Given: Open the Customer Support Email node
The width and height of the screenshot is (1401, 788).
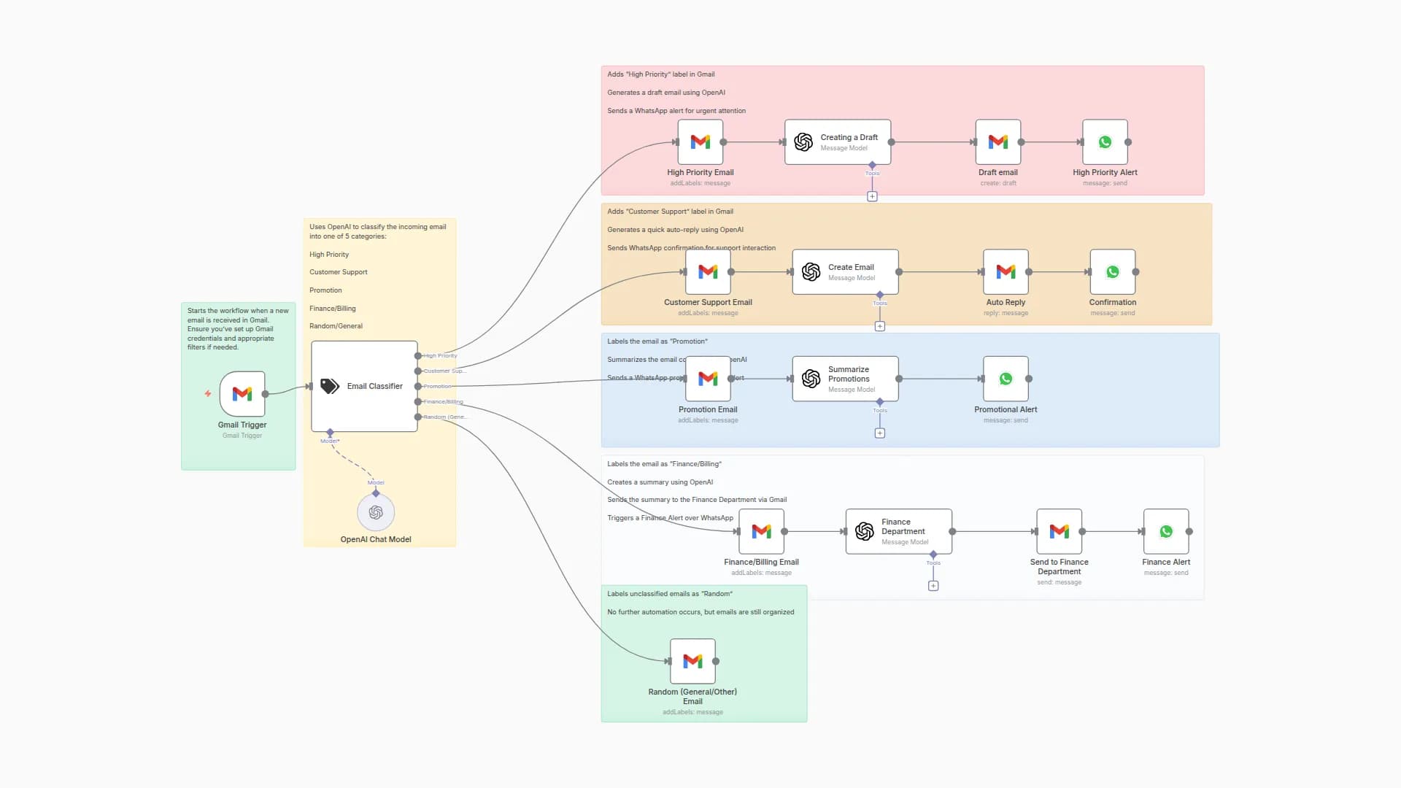Looking at the screenshot, I should 708,271.
